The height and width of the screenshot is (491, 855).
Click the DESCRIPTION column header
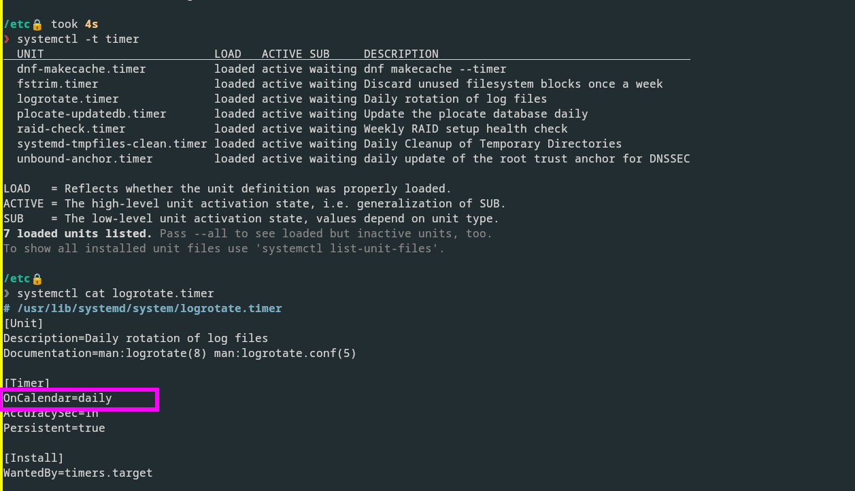tap(401, 54)
